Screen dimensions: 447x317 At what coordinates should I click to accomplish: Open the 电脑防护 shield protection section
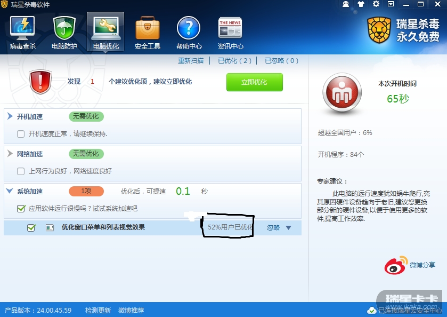tap(64, 33)
